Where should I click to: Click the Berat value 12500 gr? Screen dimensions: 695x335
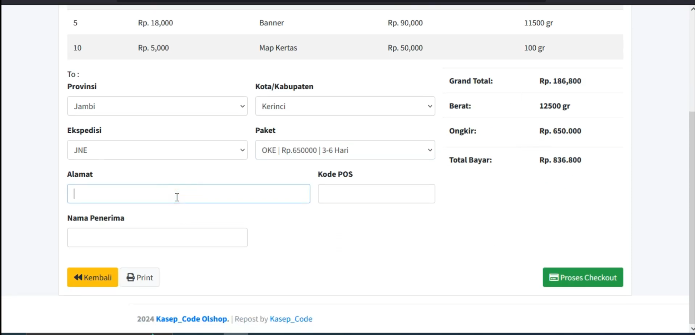click(x=555, y=106)
